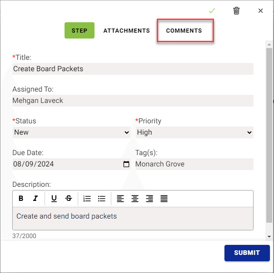Screen dimensions: 274x273
Task: Click the vertical scrollbar thumb
Action: (x=269, y=135)
